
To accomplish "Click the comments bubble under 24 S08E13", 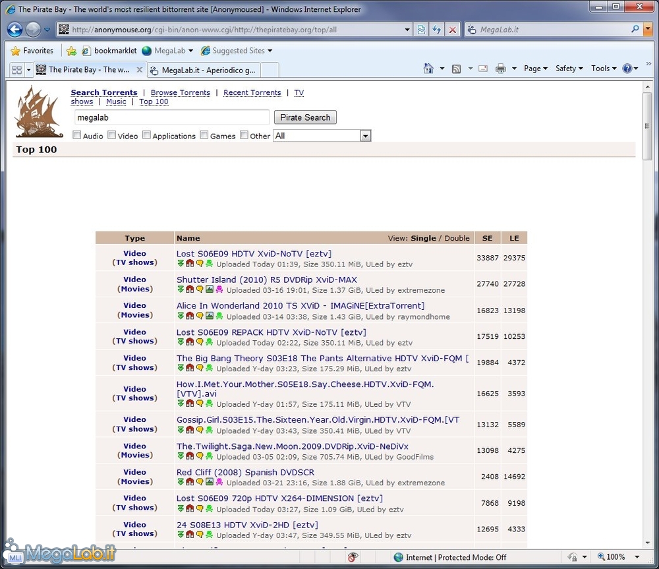I will [x=200, y=534].
